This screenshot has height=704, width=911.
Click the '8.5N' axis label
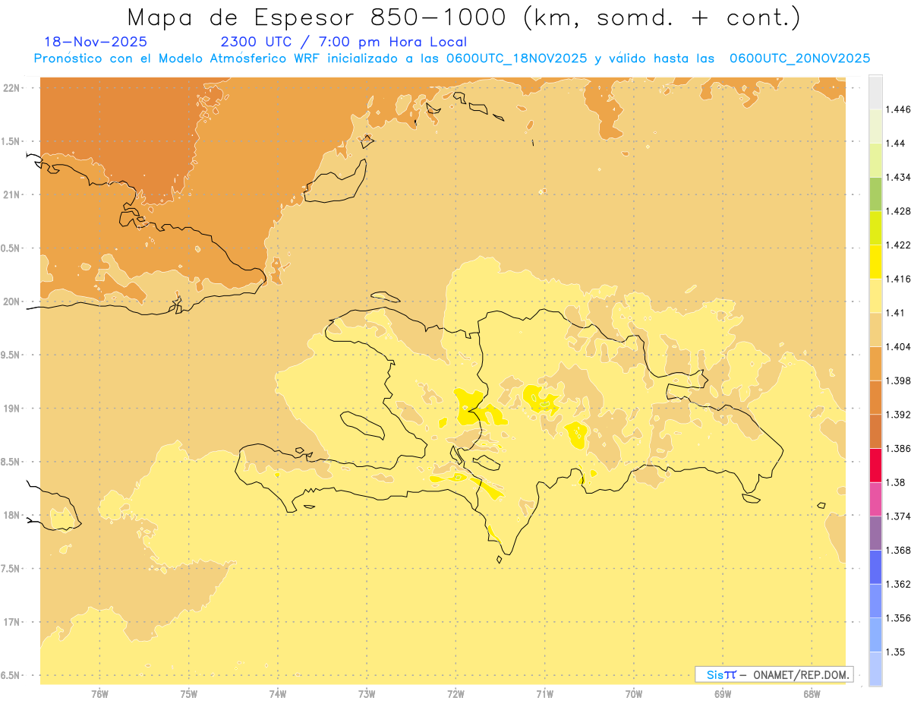click(x=11, y=462)
